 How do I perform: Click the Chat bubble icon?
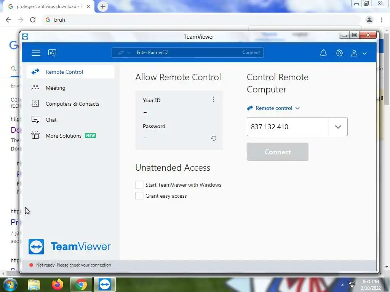coord(35,120)
